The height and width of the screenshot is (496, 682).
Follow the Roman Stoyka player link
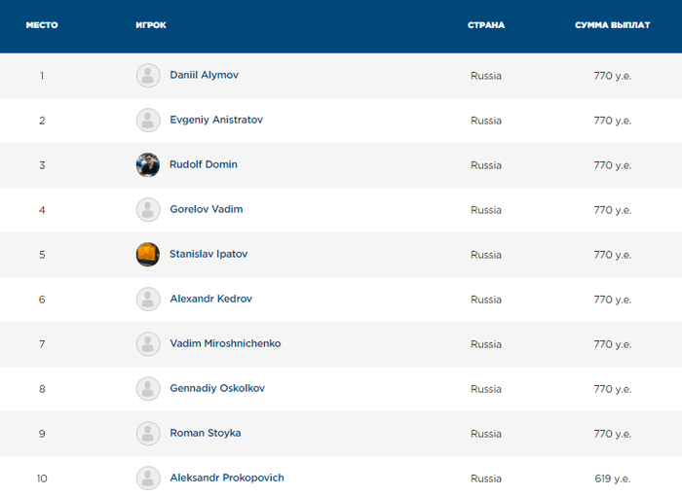tap(206, 433)
